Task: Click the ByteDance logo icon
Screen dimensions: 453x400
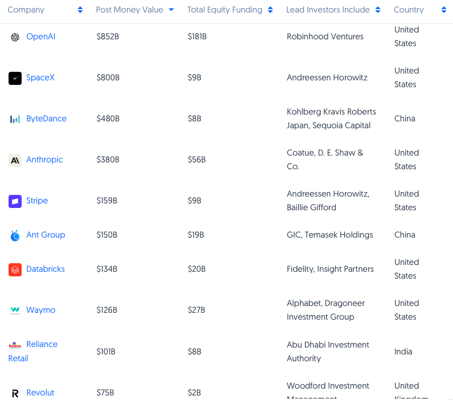Action: pyautogui.click(x=15, y=119)
